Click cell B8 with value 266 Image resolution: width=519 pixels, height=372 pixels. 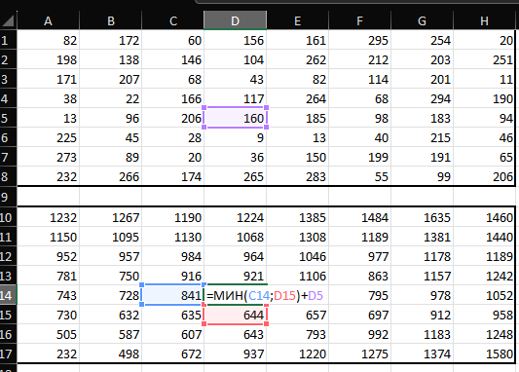tap(111, 176)
